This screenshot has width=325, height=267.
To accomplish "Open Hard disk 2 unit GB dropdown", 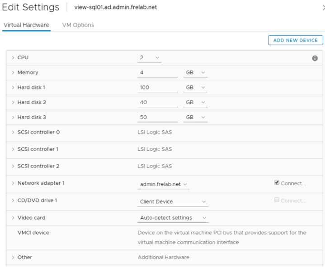I will pos(195,102).
